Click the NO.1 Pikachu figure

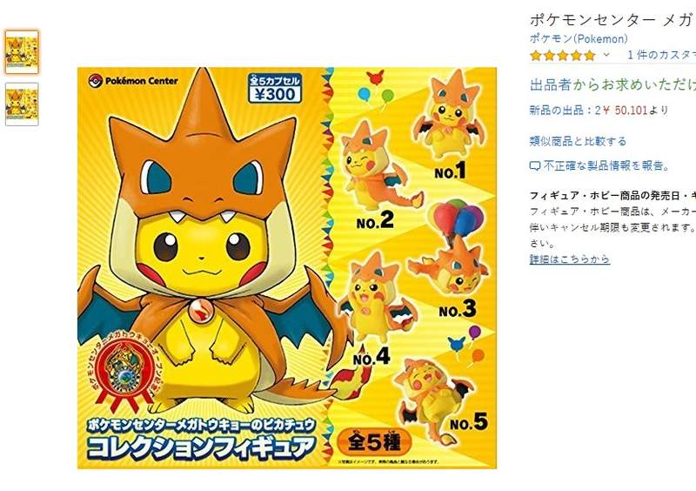(x=448, y=116)
